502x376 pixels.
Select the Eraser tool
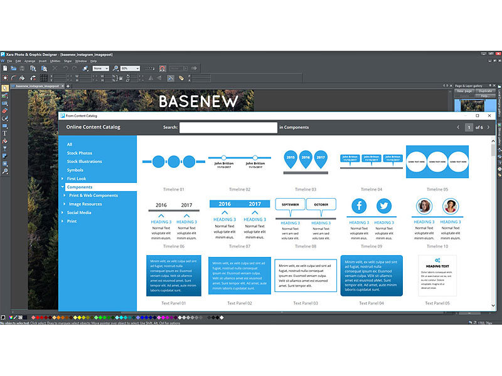(4, 111)
